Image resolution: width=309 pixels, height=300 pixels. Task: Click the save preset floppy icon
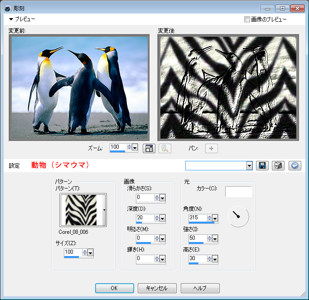pos(262,165)
